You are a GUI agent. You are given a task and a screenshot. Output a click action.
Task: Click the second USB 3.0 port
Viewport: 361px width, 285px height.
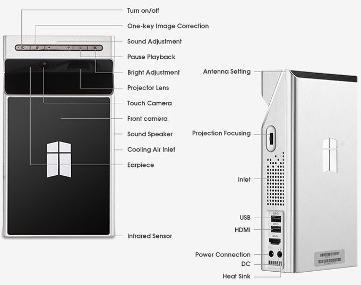276,229
